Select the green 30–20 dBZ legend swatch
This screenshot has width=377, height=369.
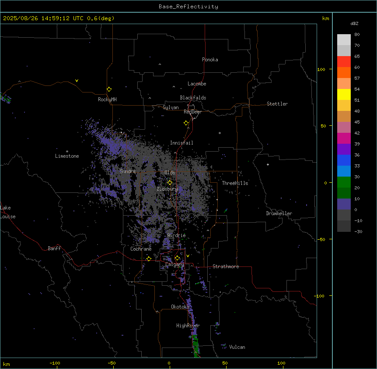coord(344,182)
